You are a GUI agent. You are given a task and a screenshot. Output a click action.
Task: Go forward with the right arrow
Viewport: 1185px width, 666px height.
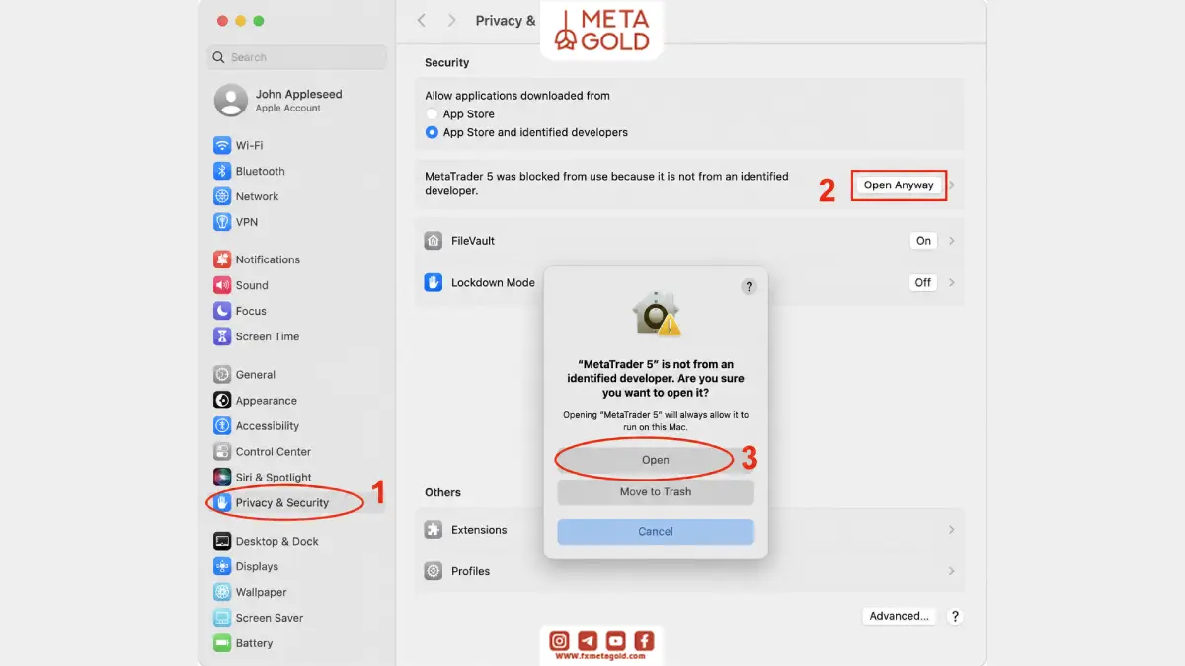click(x=452, y=20)
